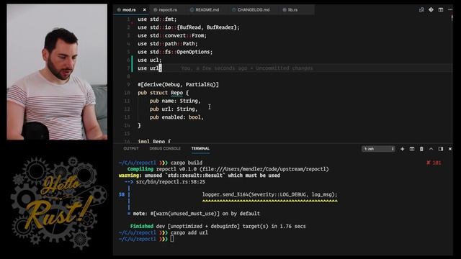Click on 'pub name: String,' field
The width and height of the screenshot is (461, 259).
175,101
